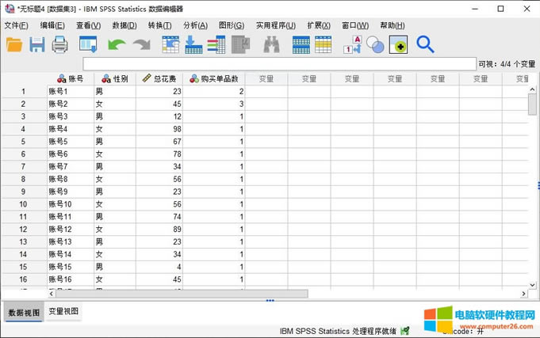The width and height of the screenshot is (540, 338).
Task: Undo the last action with the green arrow
Action: (x=117, y=45)
